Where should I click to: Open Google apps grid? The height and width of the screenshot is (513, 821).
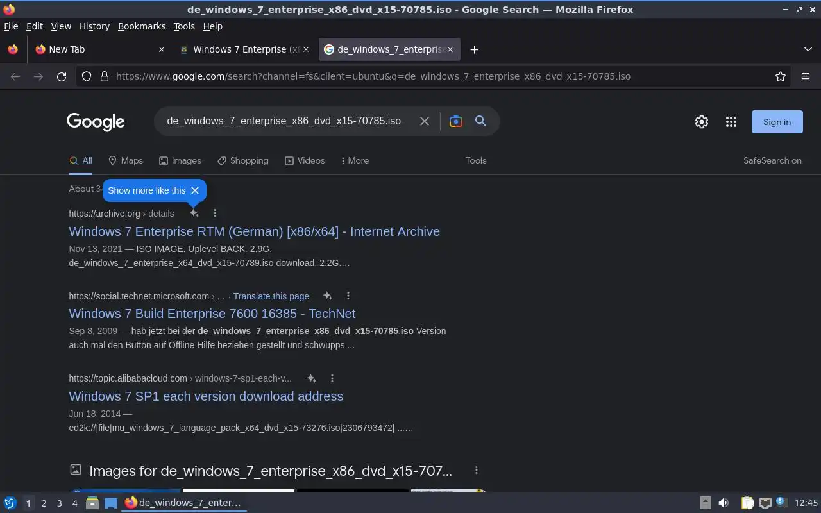(731, 122)
